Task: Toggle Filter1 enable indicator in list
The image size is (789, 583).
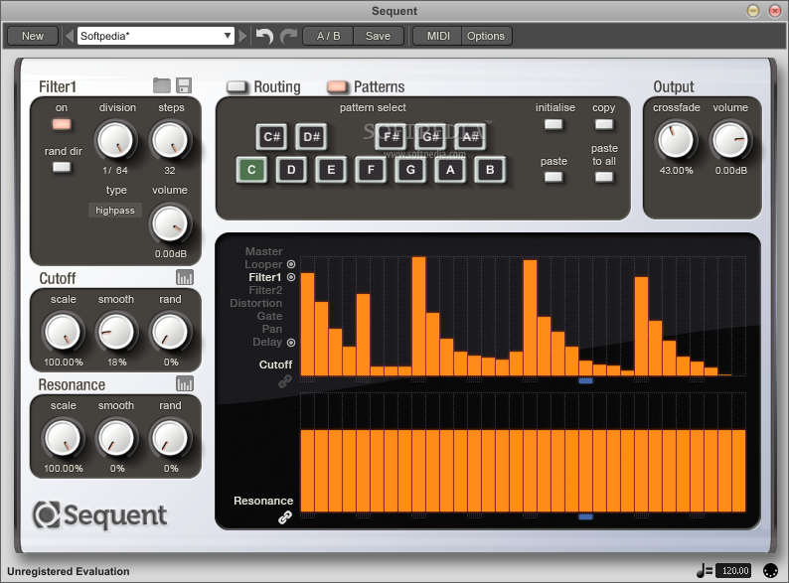Action: [x=291, y=277]
